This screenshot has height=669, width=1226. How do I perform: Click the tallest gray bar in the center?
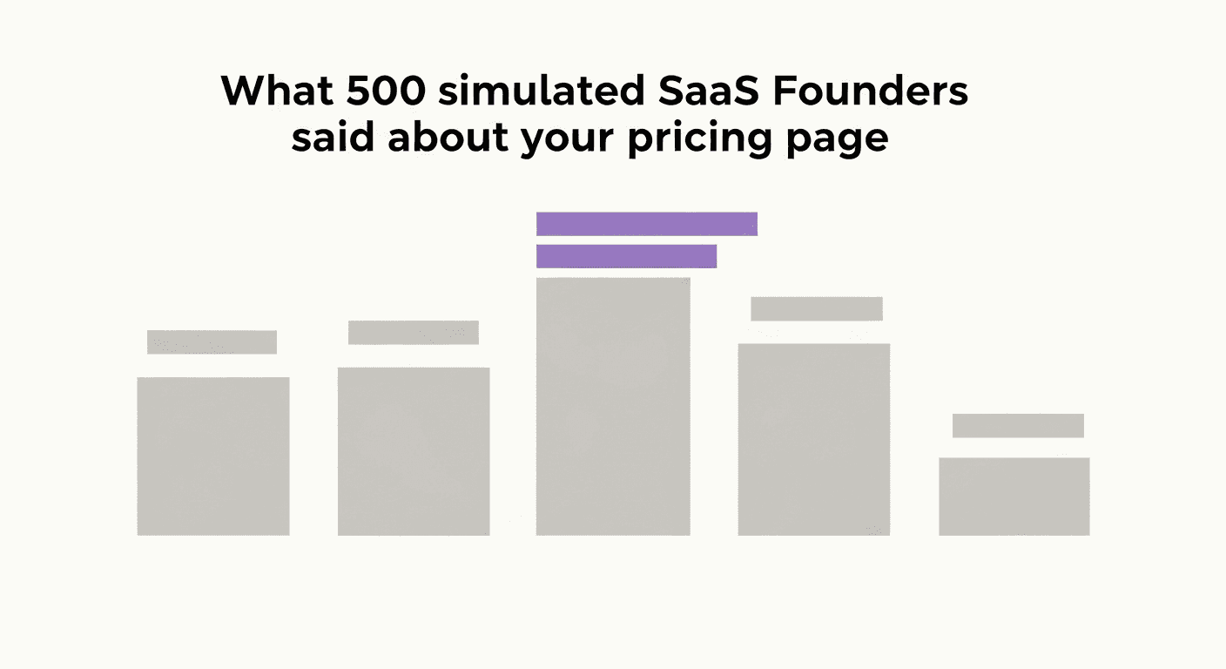tap(613, 406)
